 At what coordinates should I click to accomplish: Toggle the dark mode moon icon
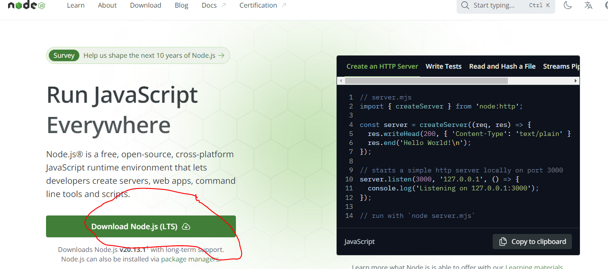coord(568,6)
